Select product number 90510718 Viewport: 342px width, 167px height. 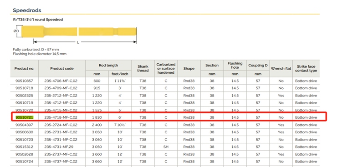[x=24, y=88]
